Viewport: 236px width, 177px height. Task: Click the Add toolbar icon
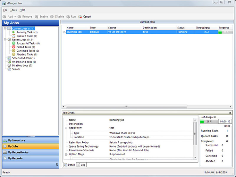[x=4, y=17]
